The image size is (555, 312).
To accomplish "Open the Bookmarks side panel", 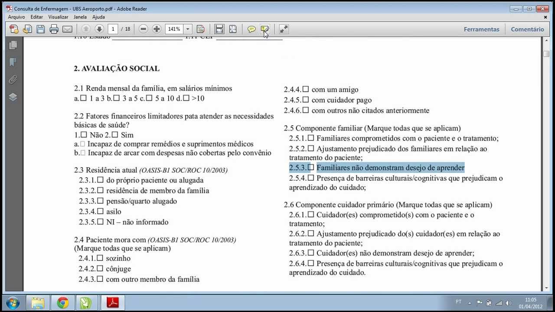I will point(13,62).
